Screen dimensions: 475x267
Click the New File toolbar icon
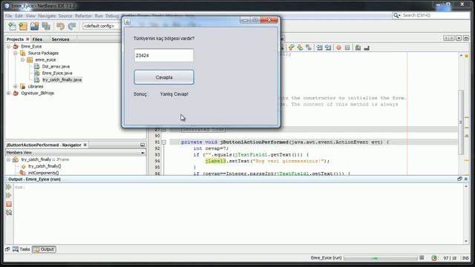12,27
